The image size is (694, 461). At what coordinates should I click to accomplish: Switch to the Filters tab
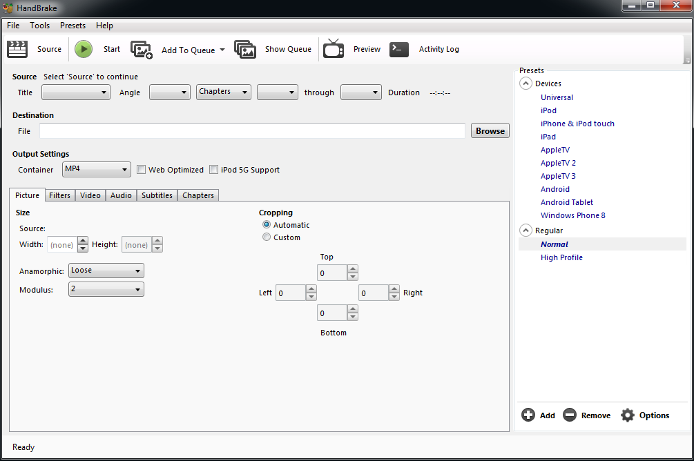click(x=60, y=195)
